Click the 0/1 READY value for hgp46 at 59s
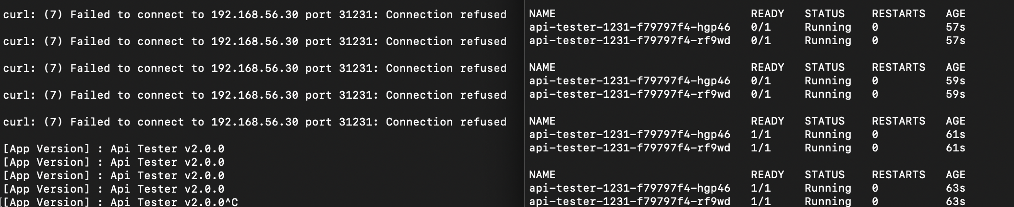The width and height of the screenshot is (1014, 207). pos(760,81)
